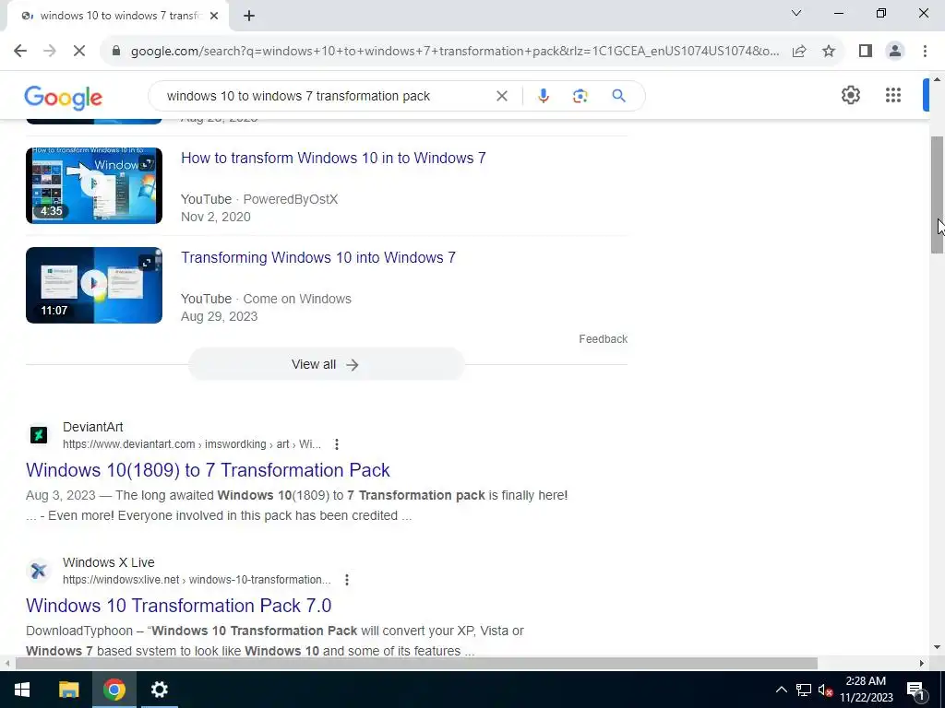
Task: Go back to the previous page
Action: (20, 51)
